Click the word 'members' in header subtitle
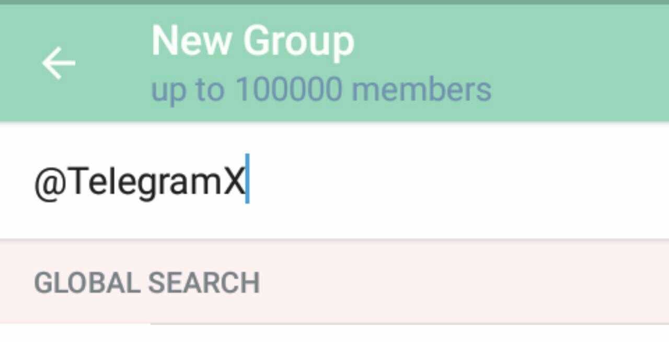This screenshot has width=669, height=342. click(x=421, y=90)
